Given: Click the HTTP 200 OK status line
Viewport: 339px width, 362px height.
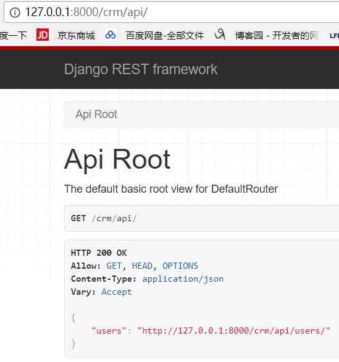Looking at the screenshot, I should 99,253.
